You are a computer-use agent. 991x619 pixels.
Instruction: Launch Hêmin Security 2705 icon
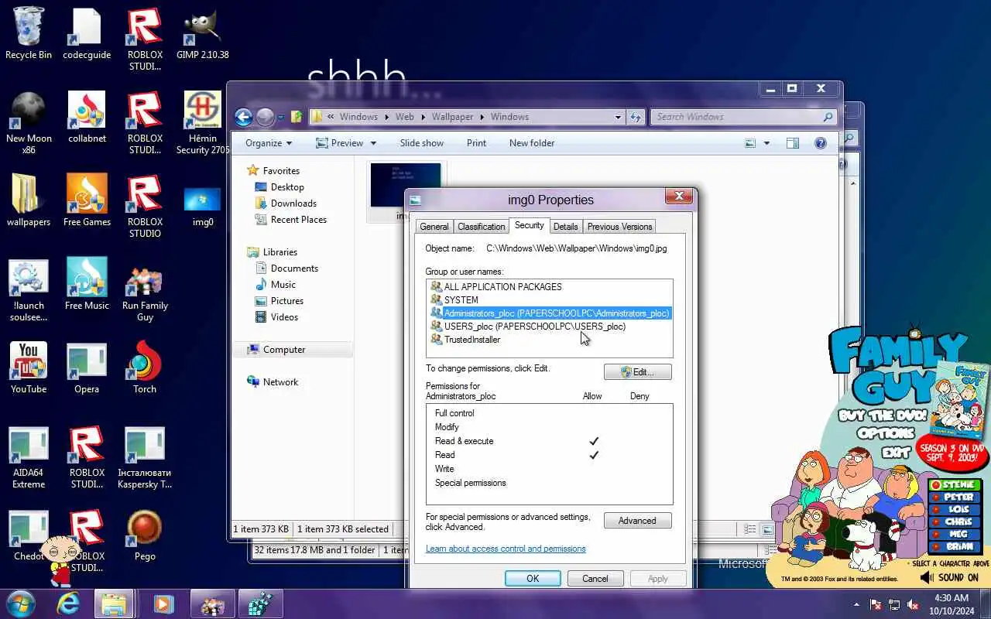203,122
